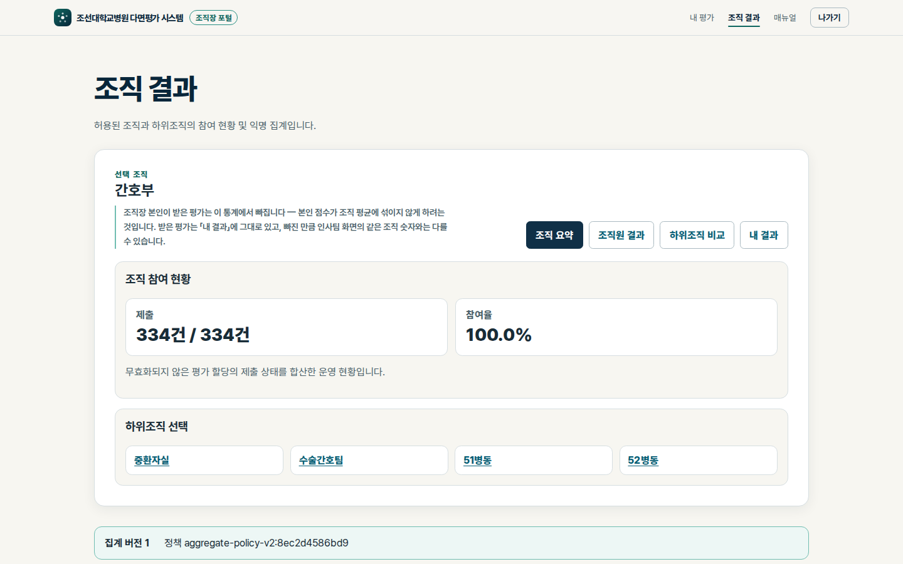Click the 제출 card label
Screen dimensions: 903x564
click(145, 315)
